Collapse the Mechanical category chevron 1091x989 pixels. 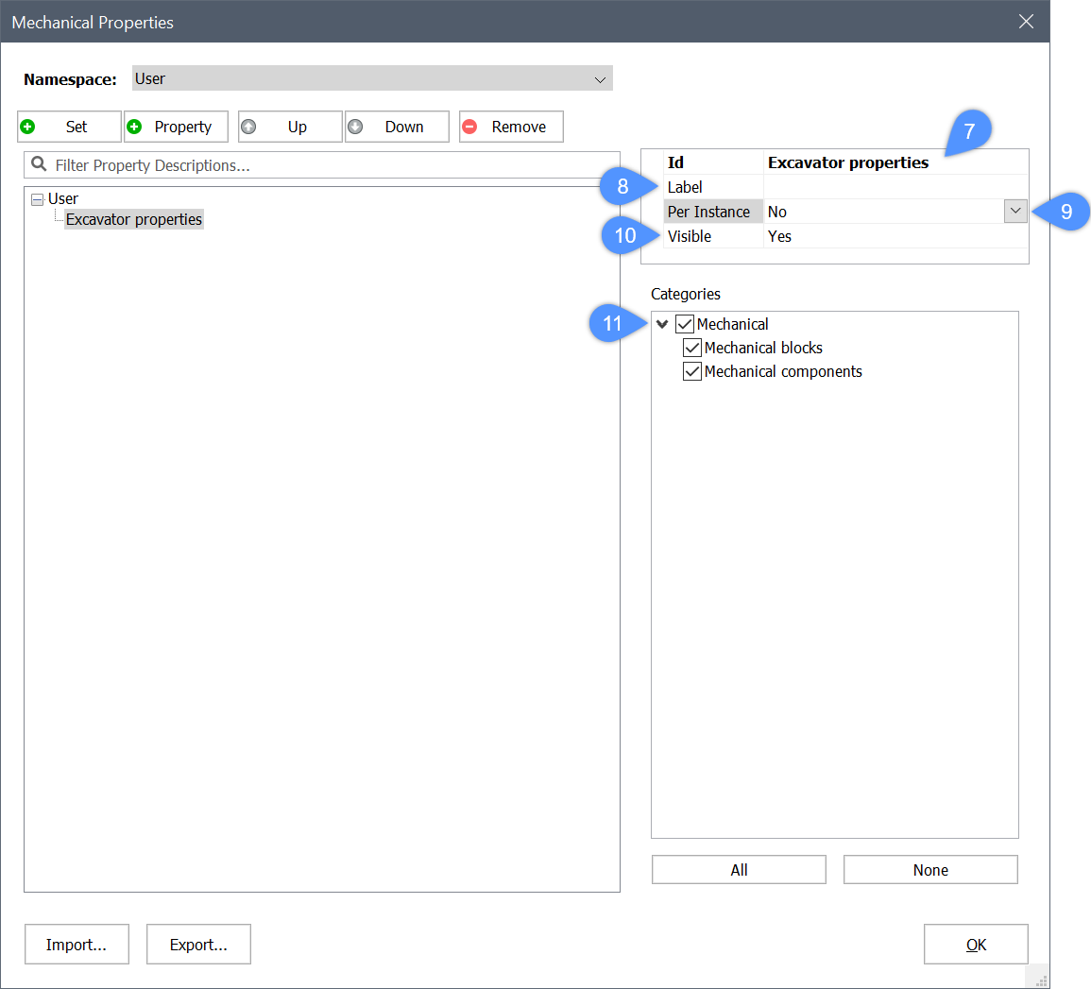pos(662,324)
